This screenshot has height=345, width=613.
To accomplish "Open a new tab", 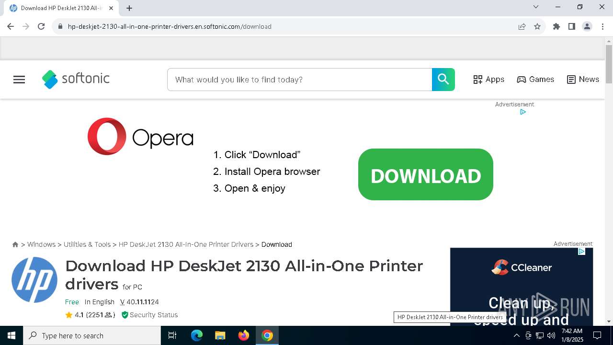I will click(129, 8).
